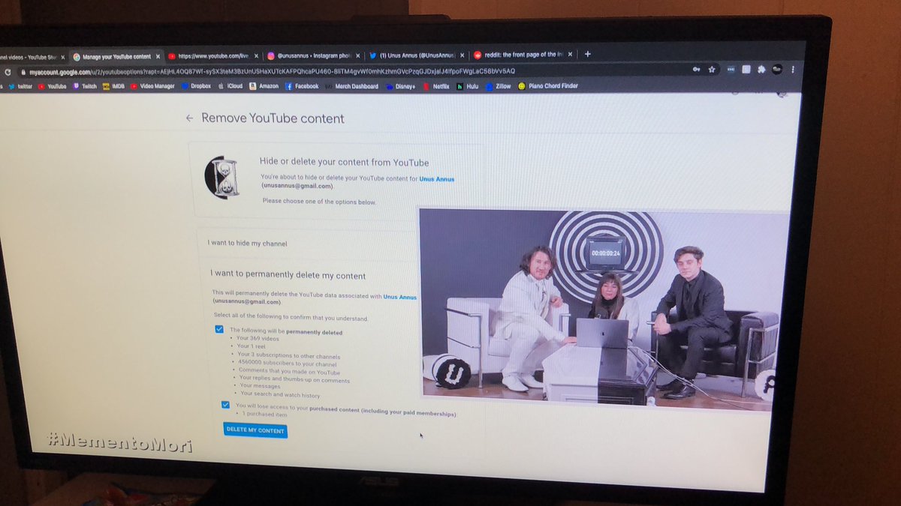Image resolution: width=901 pixels, height=506 pixels.
Task: Switch to the channel videos YouTube Studio tab
Action: 32,58
